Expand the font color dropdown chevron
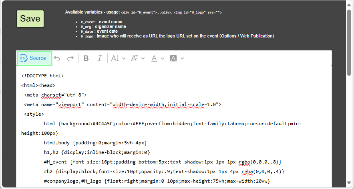The width and height of the screenshot is (354, 189). click(163, 58)
